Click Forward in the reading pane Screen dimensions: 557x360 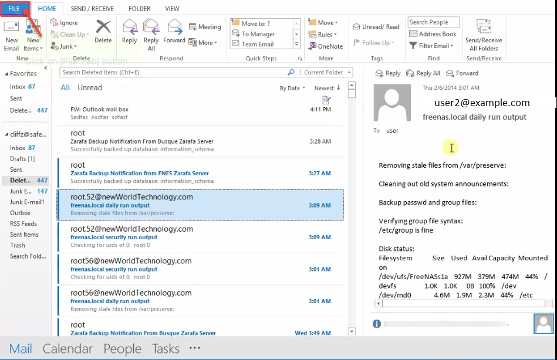tap(462, 73)
